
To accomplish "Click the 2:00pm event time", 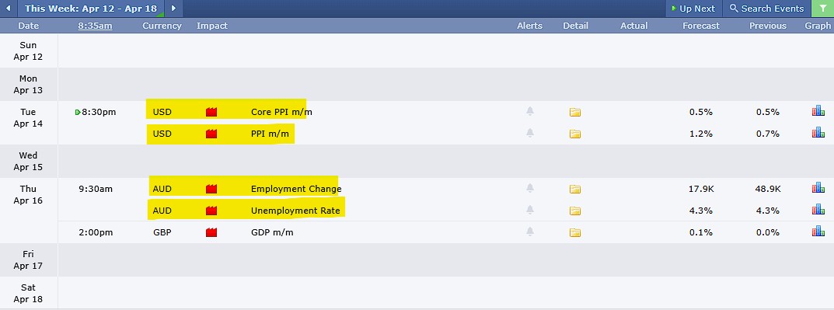I will (x=96, y=233).
